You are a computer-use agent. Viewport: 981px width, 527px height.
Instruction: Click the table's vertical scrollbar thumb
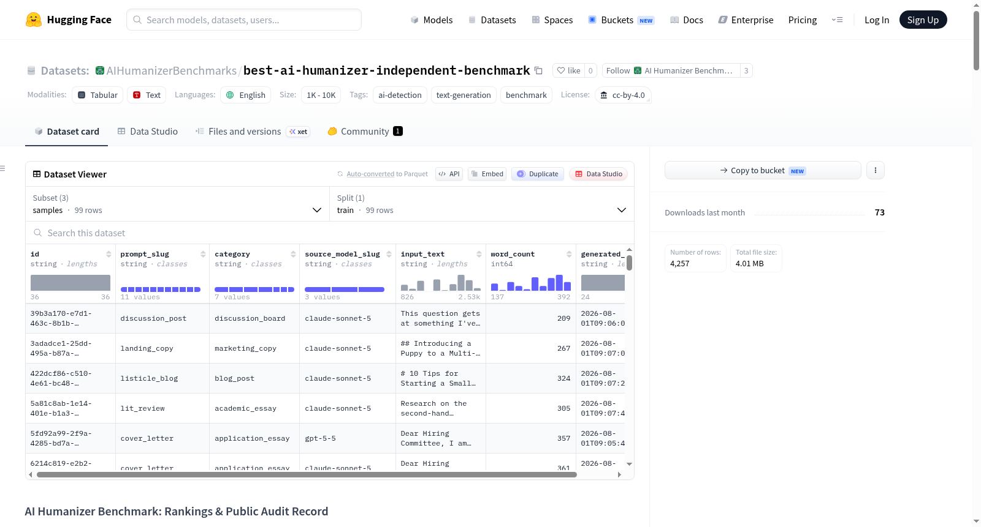tap(629, 263)
